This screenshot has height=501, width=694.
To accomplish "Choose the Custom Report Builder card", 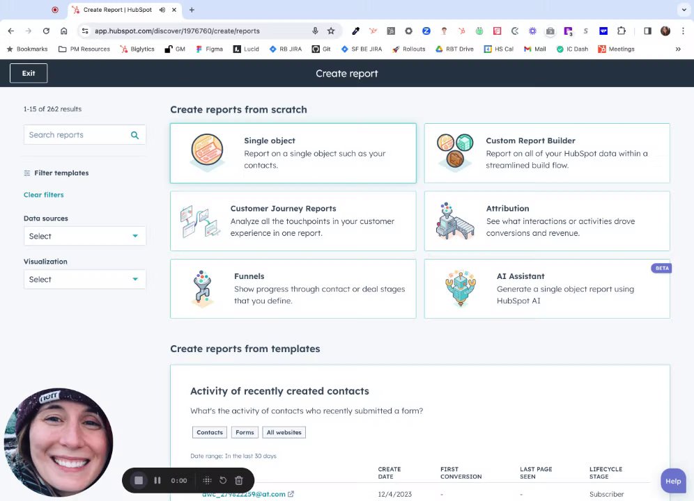I will (x=547, y=153).
